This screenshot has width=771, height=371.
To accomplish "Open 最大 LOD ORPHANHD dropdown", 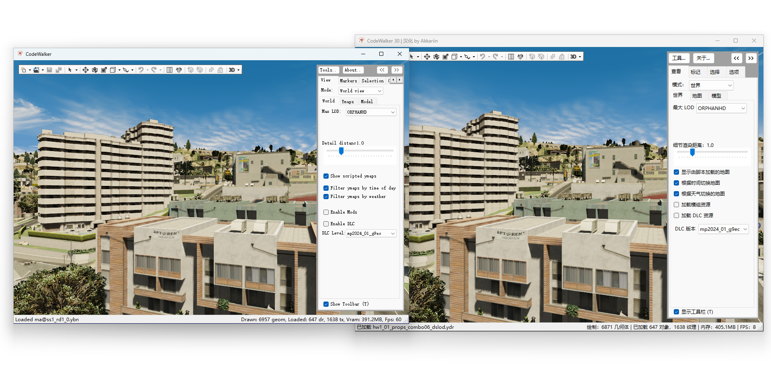I will (x=722, y=108).
